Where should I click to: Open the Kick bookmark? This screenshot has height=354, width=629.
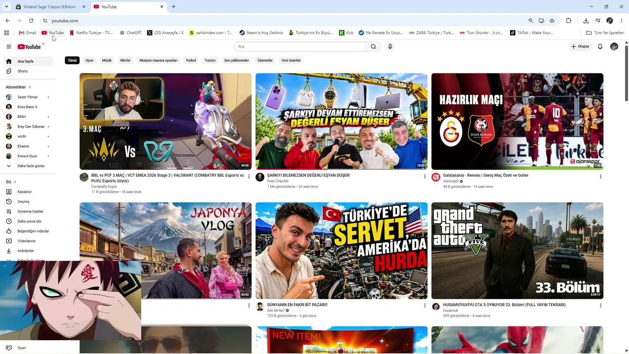346,33
